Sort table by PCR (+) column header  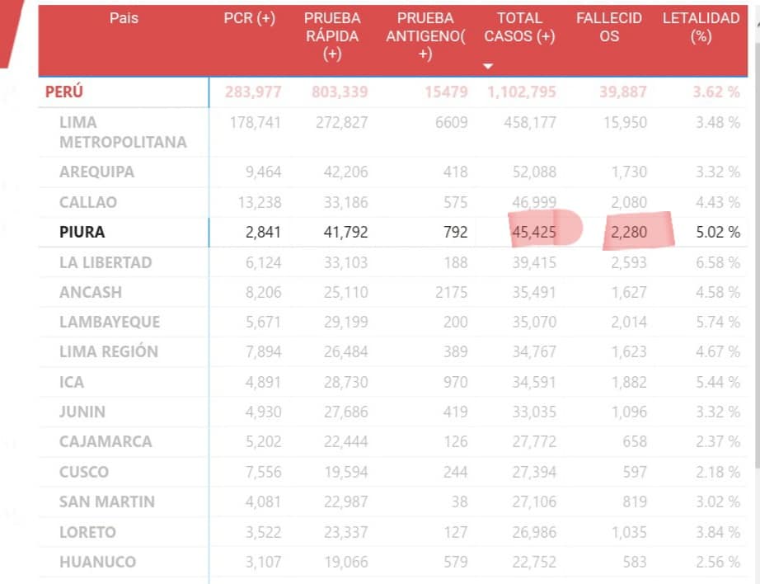point(249,18)
